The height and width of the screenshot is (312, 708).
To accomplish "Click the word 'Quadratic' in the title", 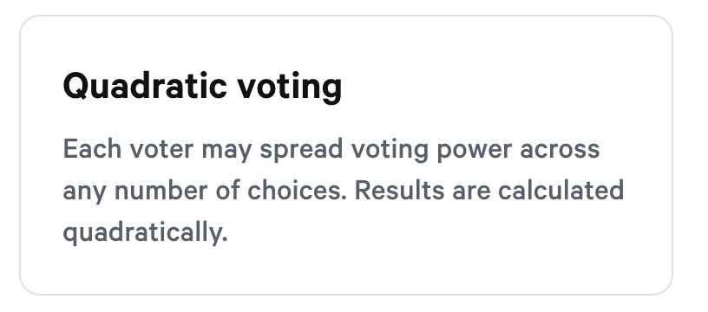I will pos(145,86).
